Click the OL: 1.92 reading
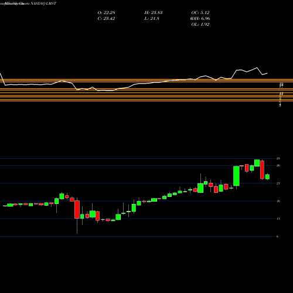293x293 pixels. pos(200,25)
